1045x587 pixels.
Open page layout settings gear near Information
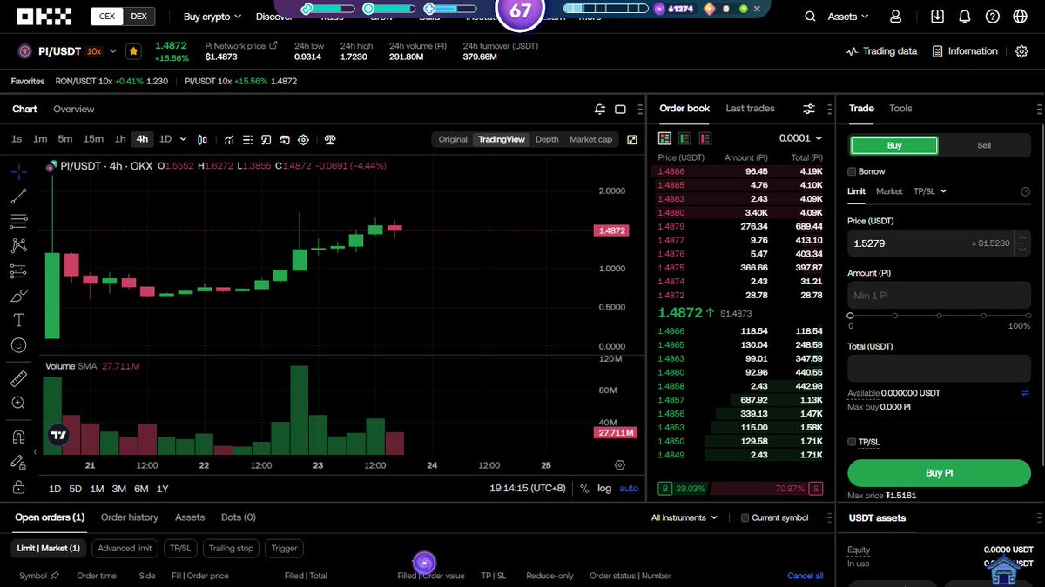(1021, 51)
